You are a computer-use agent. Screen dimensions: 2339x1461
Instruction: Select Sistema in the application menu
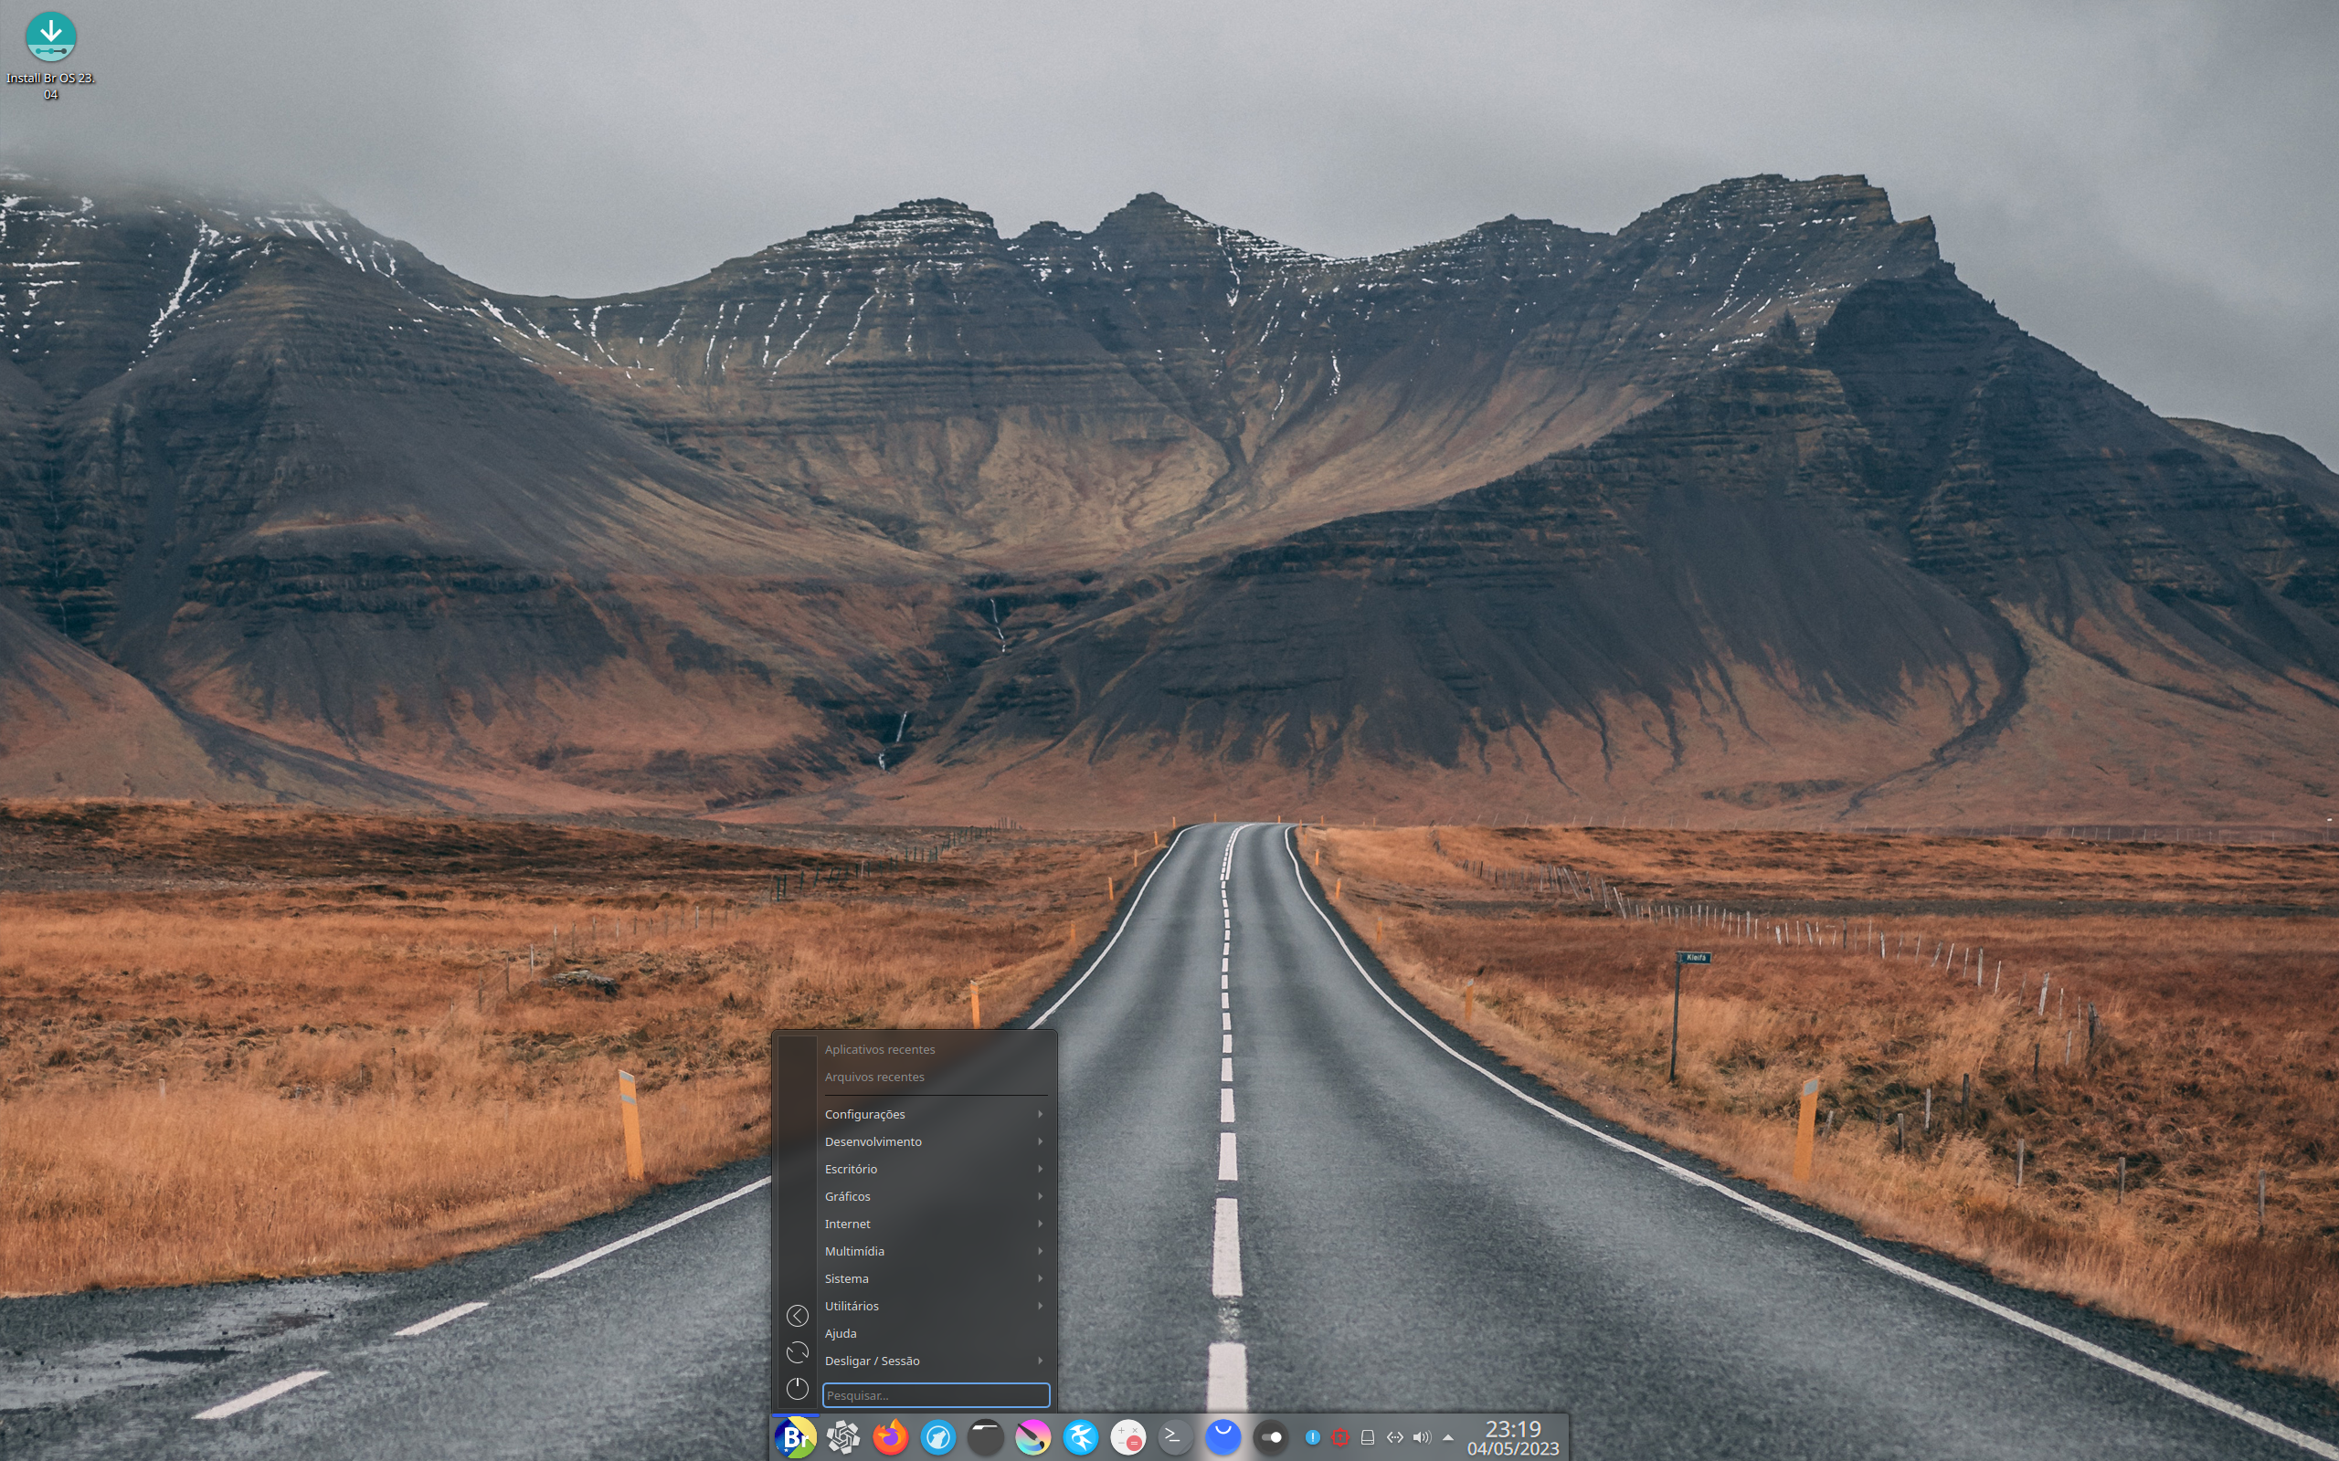click(x=846, y=1277)
